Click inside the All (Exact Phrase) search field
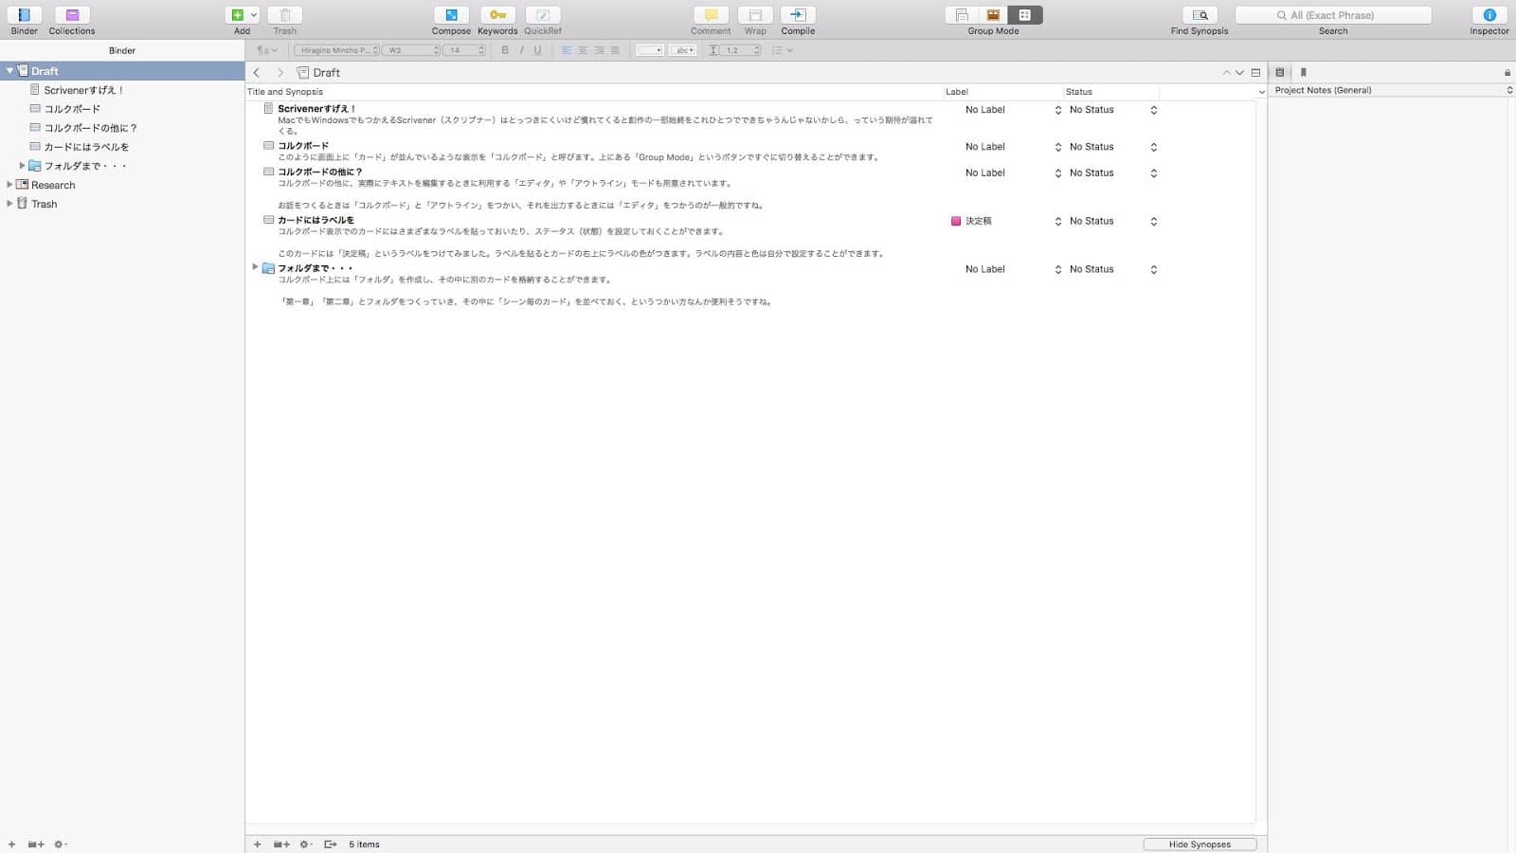The width and height of the screenshot is (1516, 853). [x=1333, y=15]
